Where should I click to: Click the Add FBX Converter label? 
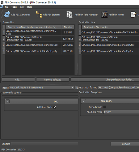click(21, 15)
